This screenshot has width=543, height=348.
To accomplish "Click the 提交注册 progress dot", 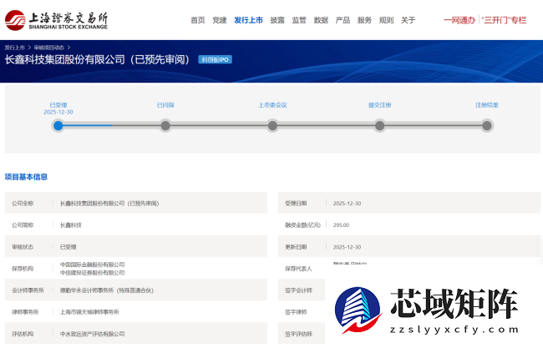I will (380, 125).
